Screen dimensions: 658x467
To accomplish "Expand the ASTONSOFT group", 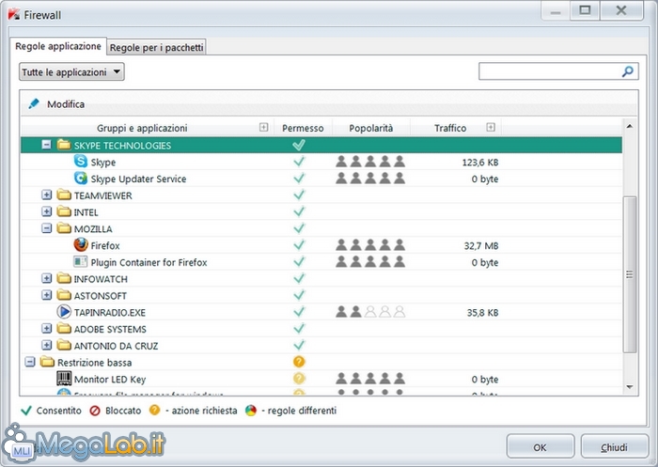I will (47, 295).
